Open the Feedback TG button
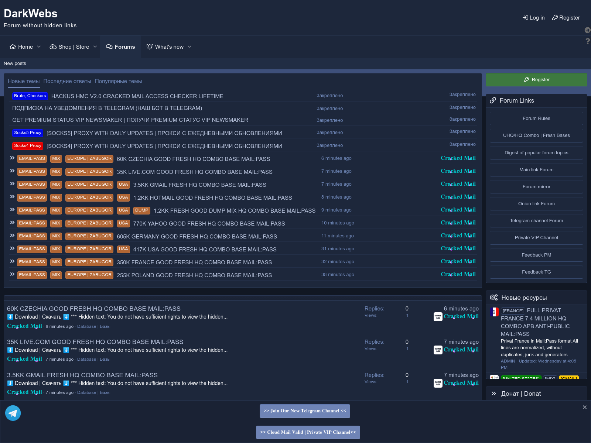Screen dimensions: 591x443 point(536,272)
